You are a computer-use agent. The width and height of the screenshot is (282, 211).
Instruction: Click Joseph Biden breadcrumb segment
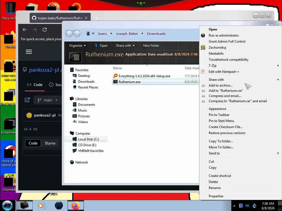coord(127,34)
